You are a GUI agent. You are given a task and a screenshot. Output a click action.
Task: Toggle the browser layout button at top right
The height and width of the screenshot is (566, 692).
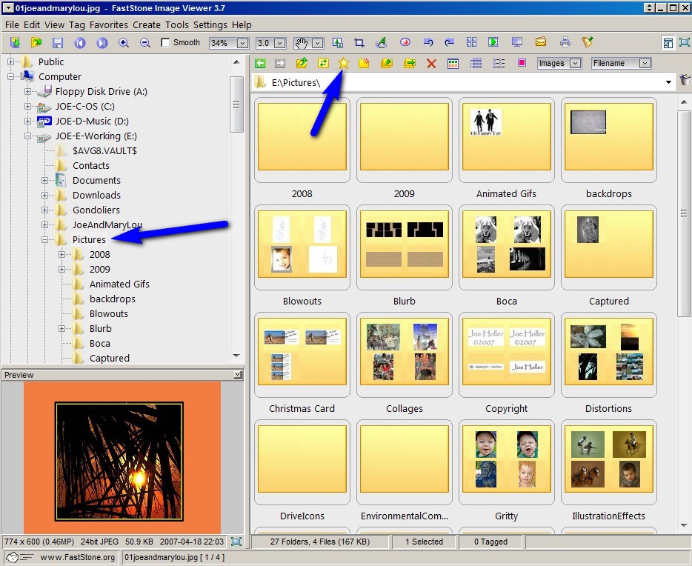(x=668, y=42)
